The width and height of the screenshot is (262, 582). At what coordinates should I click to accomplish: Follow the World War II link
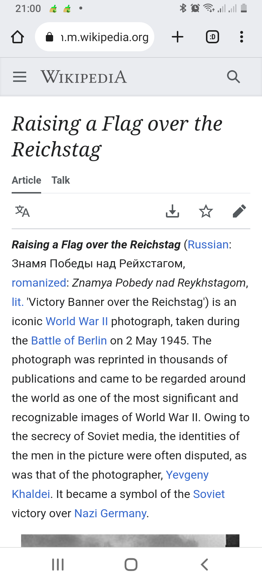pos(77,321)
